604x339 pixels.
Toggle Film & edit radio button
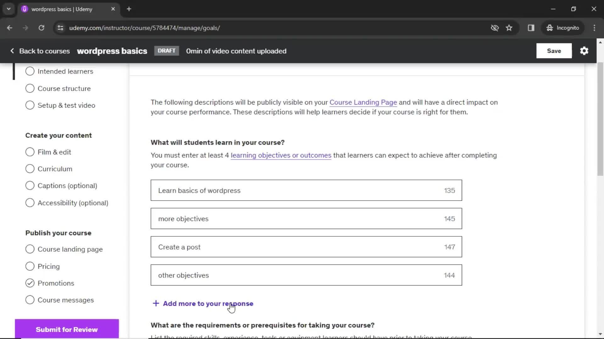[30, 152]
